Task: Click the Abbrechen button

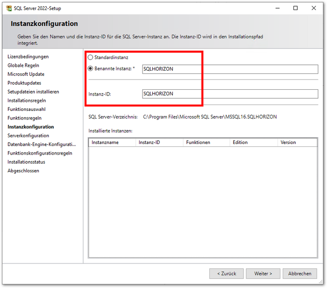Action: tap(300, 274)
